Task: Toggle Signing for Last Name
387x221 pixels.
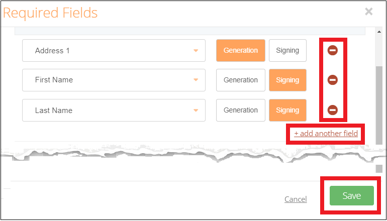Action: point(287,110)
